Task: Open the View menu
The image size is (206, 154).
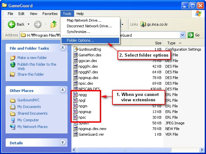Action: click(33, 14)
